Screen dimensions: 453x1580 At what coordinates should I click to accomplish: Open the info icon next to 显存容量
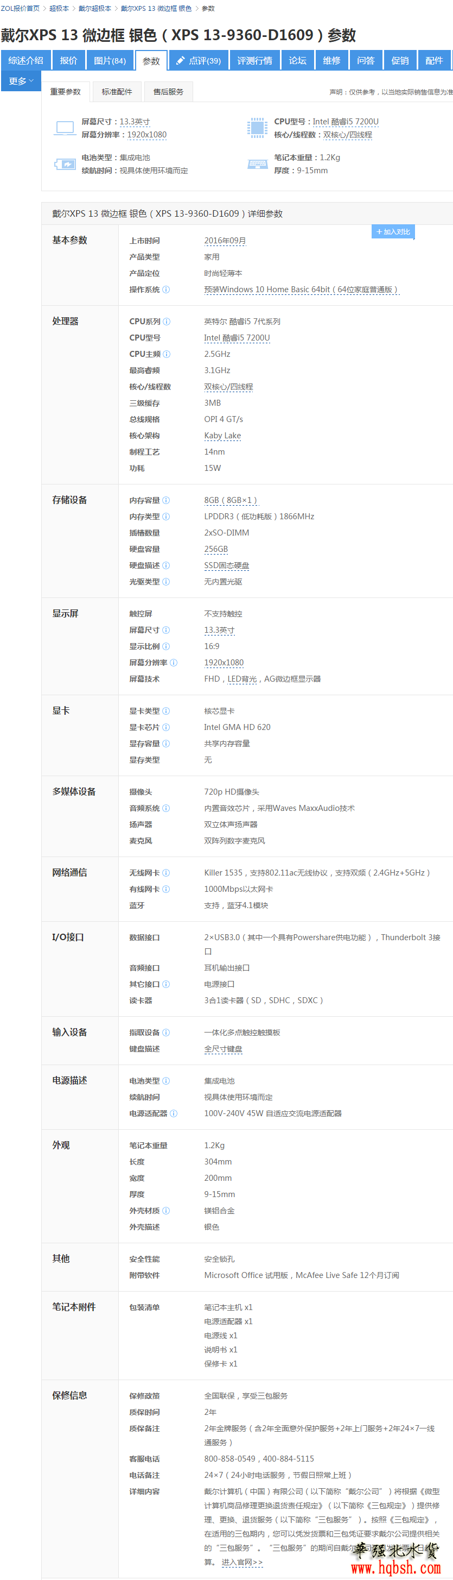pos(166,744)
